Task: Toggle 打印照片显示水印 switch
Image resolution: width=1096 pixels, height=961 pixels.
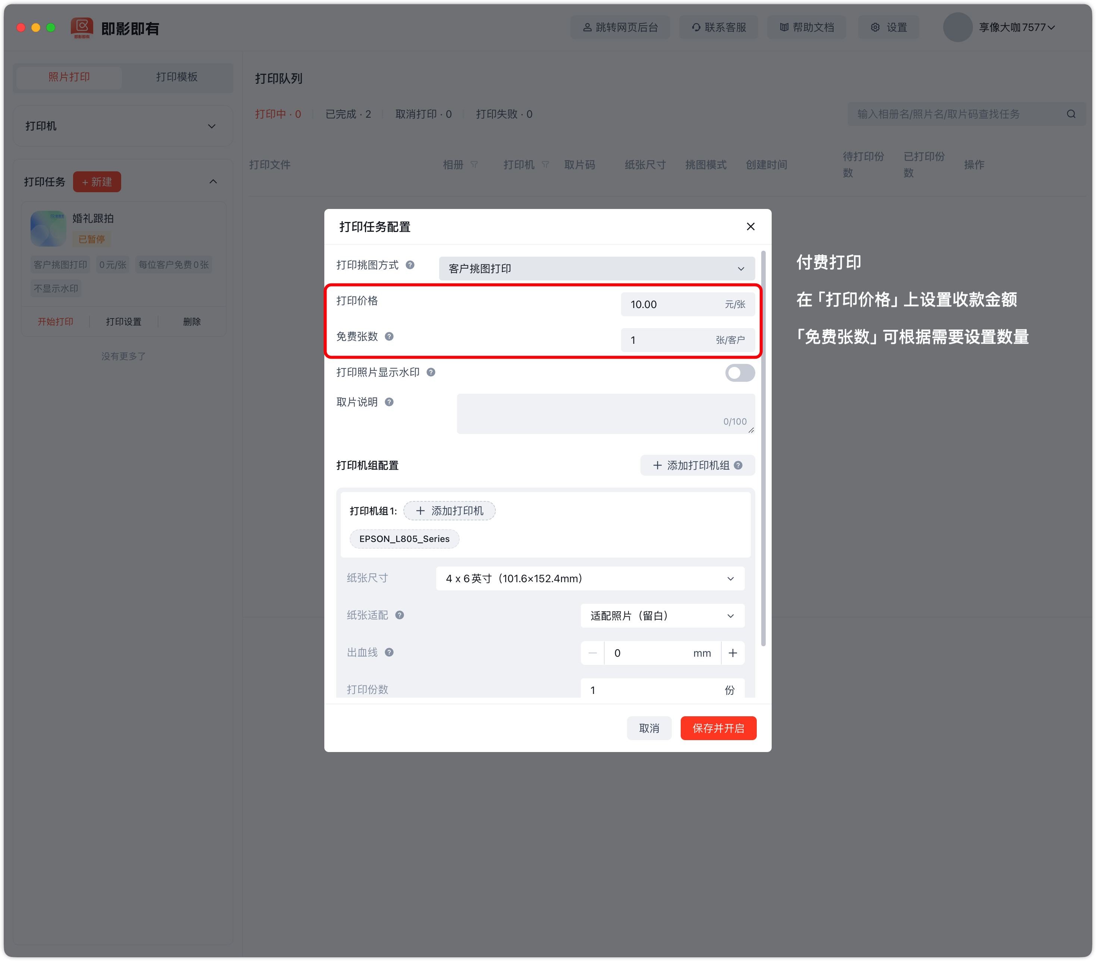Action: coord(739,373)
